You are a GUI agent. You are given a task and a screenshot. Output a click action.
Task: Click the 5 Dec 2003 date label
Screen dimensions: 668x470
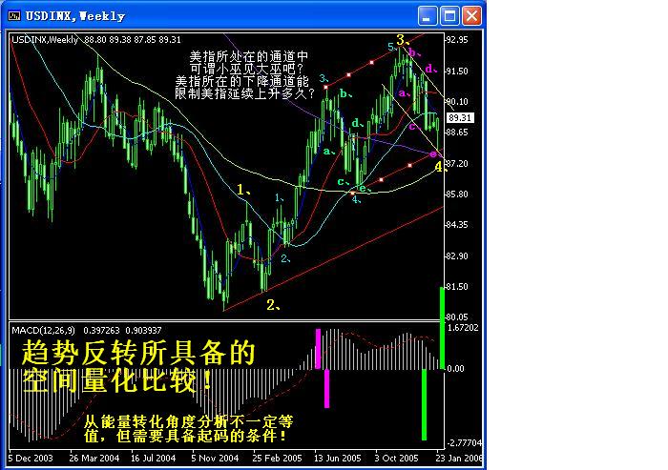pos(30,459)
